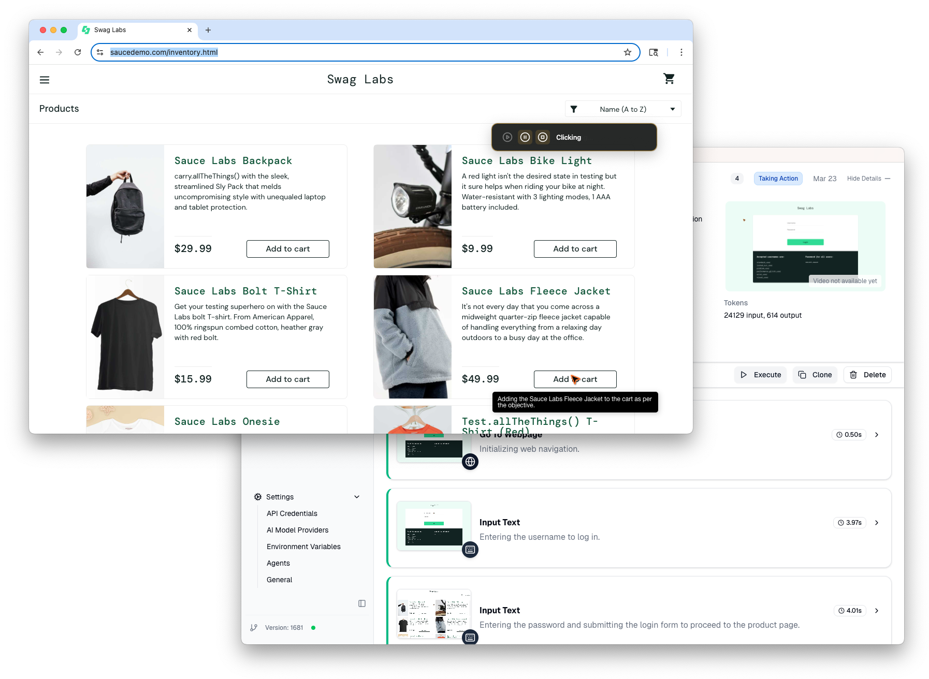This screenshot has width=929, height=679.
Task: Click the bookmark star in the address bar
Action: coord(627,52)
